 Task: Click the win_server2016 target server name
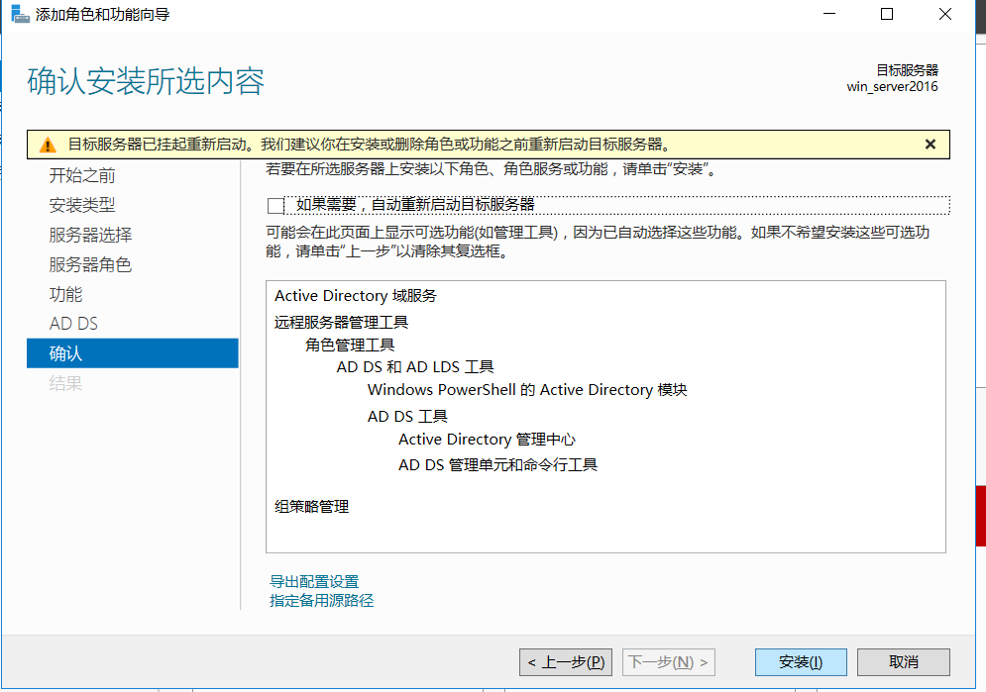coord(892,87)
